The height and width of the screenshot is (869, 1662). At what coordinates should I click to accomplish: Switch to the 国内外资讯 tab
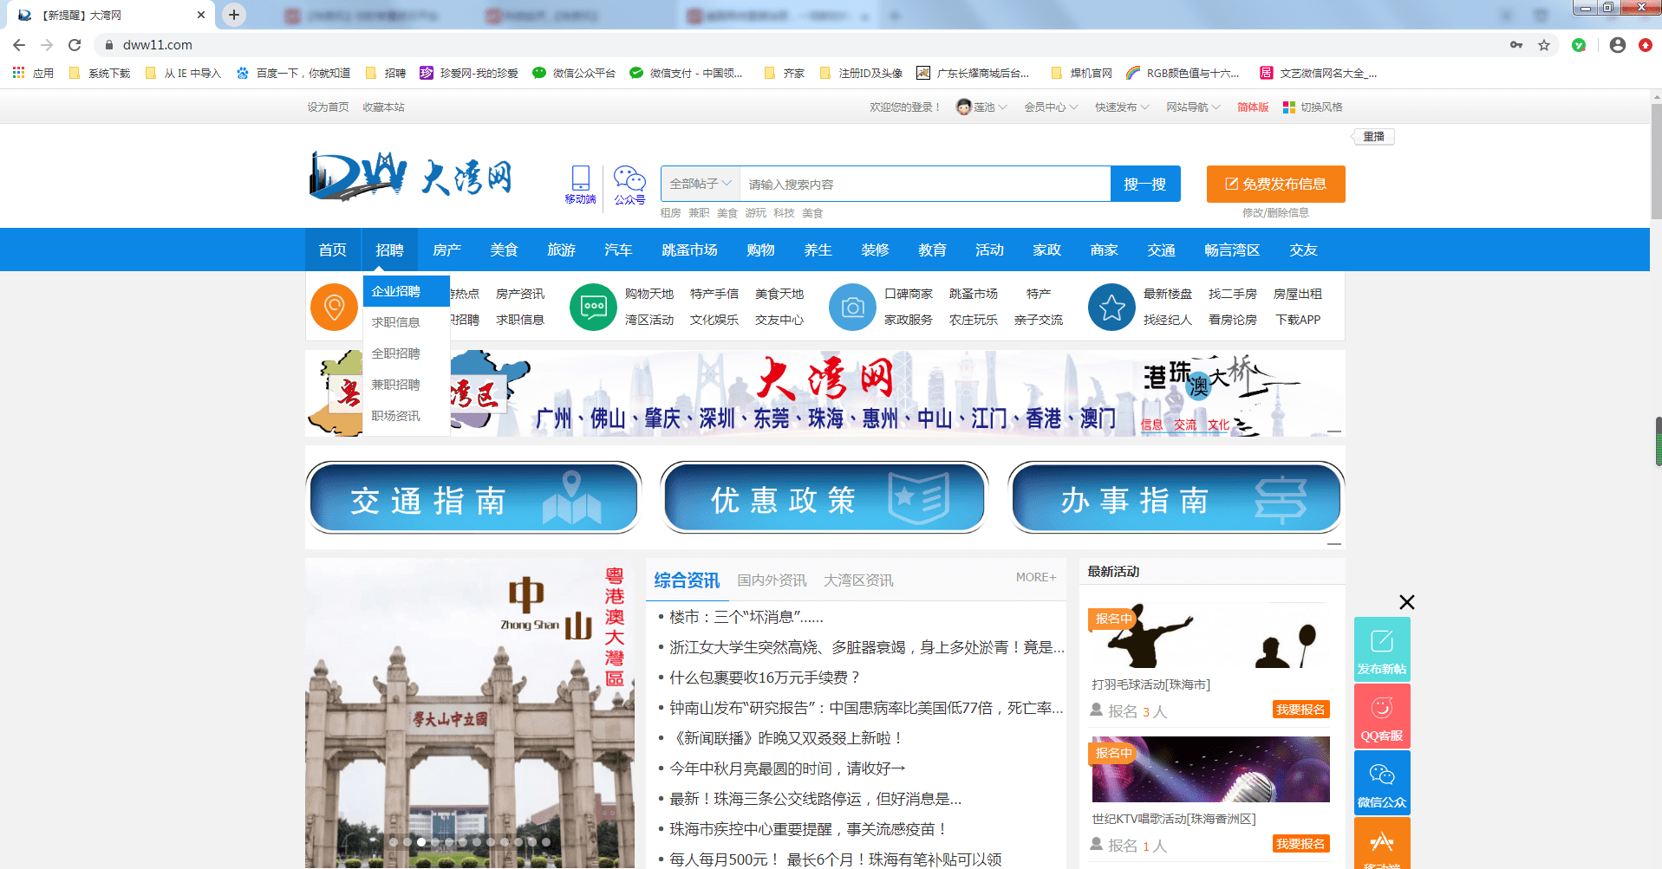click(x=772, y=580)
